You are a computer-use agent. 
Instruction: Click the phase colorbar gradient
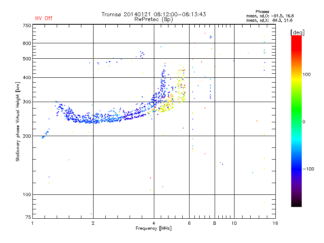[x=296, y=121]
